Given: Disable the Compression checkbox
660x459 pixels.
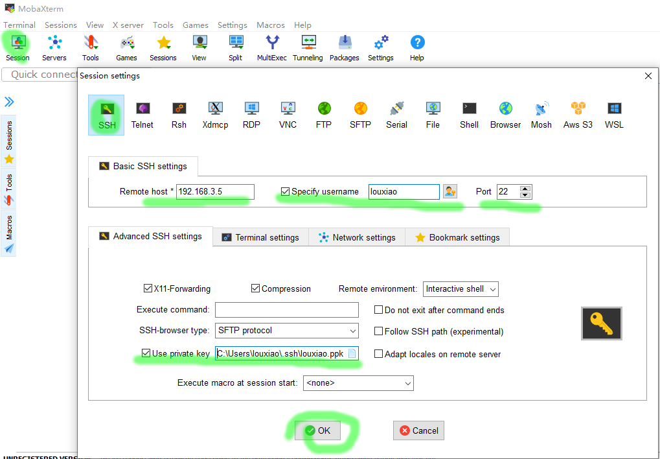Looking at the screenshot, I should pos(255,288).
